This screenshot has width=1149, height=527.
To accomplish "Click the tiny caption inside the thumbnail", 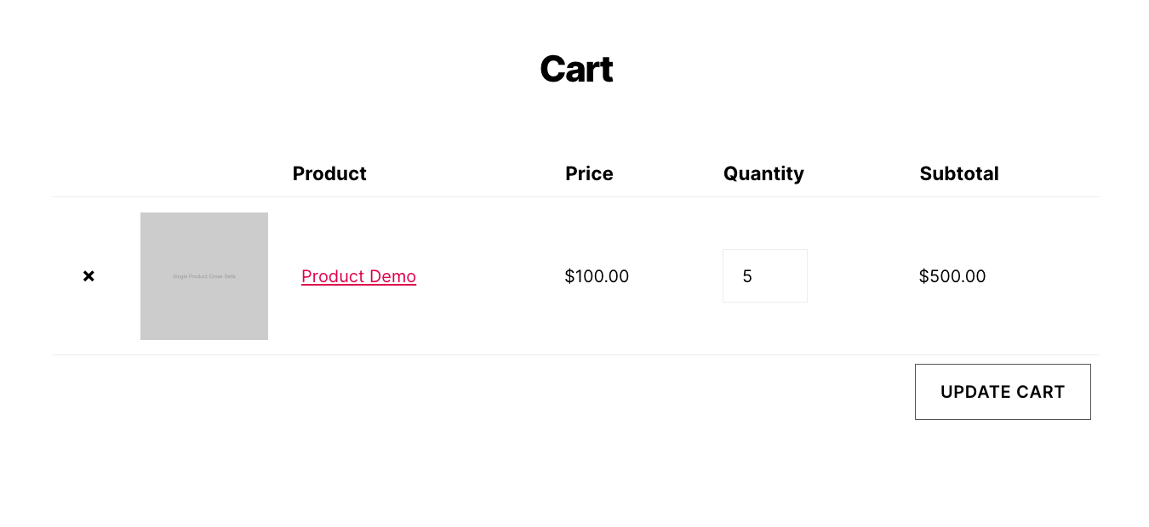I will point(204,276).
